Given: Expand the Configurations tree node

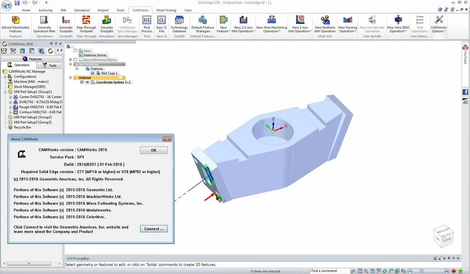Looking at the screenshot, I should [x=5, y=77].
